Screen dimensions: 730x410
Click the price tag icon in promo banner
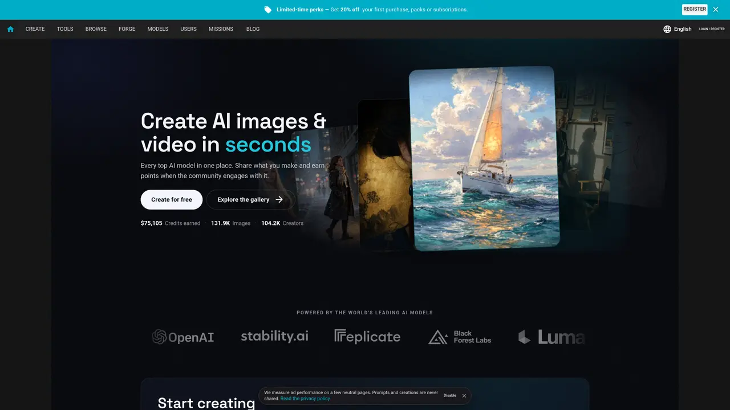point(268,10)
